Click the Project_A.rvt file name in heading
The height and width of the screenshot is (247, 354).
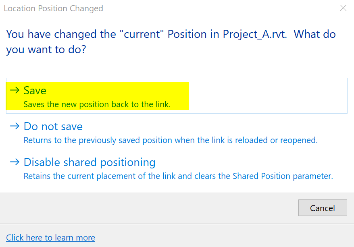(x=256, y=34)
